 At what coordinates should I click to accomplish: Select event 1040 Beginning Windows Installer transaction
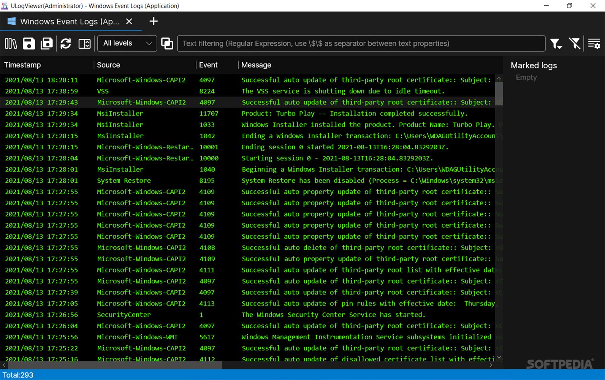(x=368, y=169)
